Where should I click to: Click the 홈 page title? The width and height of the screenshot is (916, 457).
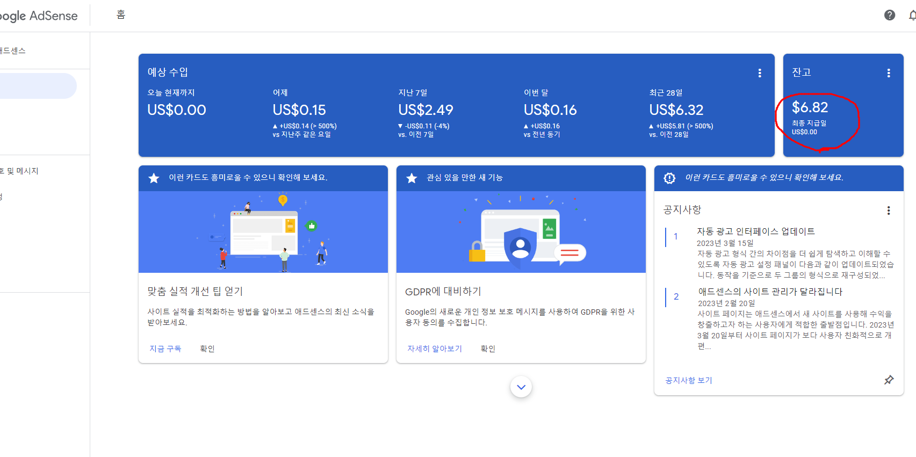121,15
